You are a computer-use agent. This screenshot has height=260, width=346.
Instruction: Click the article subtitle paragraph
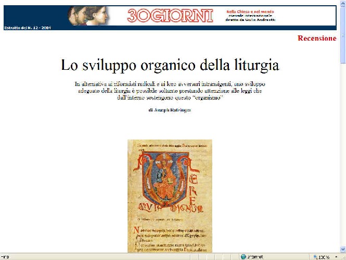pyautogui.click(x=170, y=91)
